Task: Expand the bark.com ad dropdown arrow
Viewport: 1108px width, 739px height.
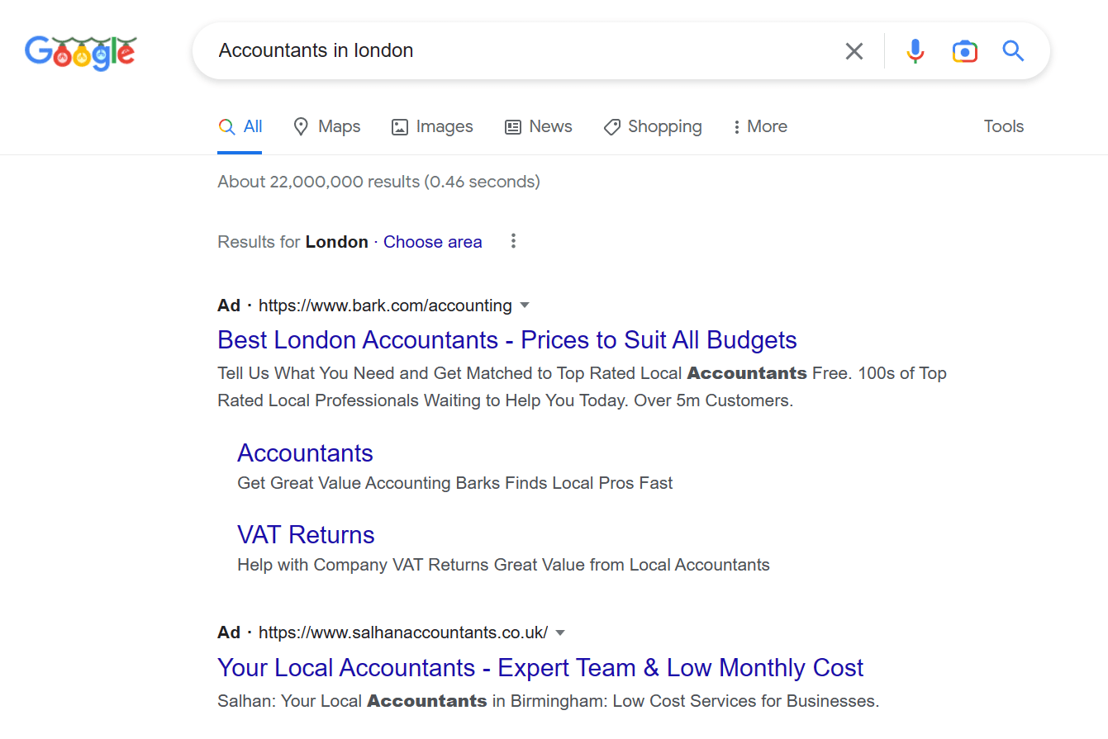Action: point(524,306)
